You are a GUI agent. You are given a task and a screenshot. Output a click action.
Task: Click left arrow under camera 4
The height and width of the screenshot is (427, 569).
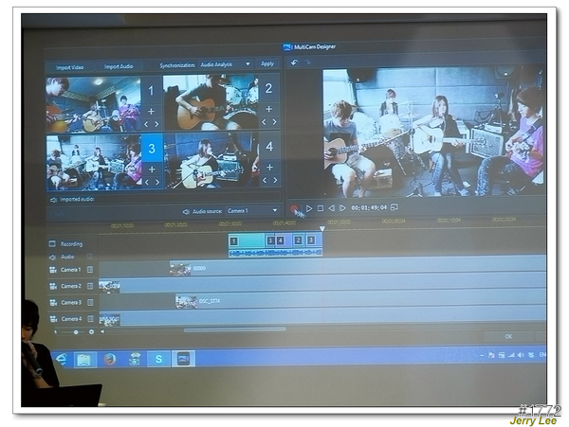point(265,180)
